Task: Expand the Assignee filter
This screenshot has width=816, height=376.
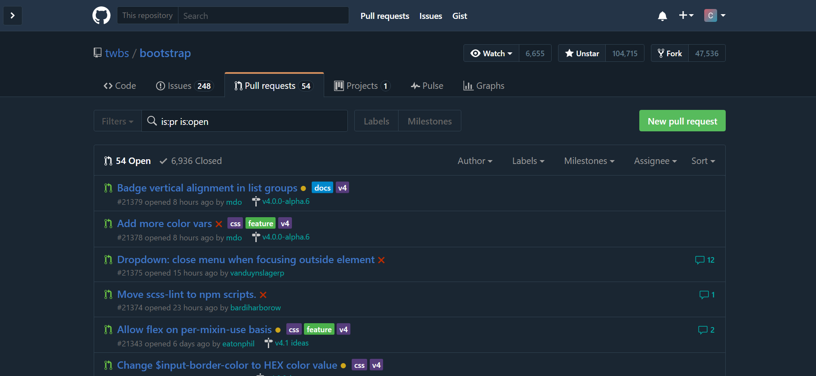Action: pyautogui.click(x=656, y=161)
